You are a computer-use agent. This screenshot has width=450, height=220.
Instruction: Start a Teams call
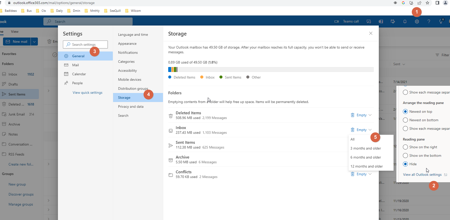[347, 22]
